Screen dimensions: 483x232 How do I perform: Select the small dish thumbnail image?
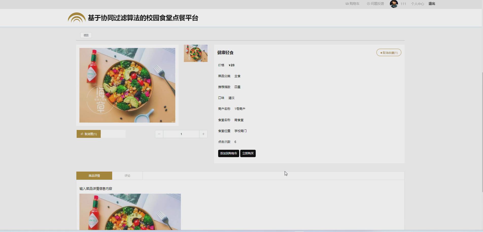point(196,53)
